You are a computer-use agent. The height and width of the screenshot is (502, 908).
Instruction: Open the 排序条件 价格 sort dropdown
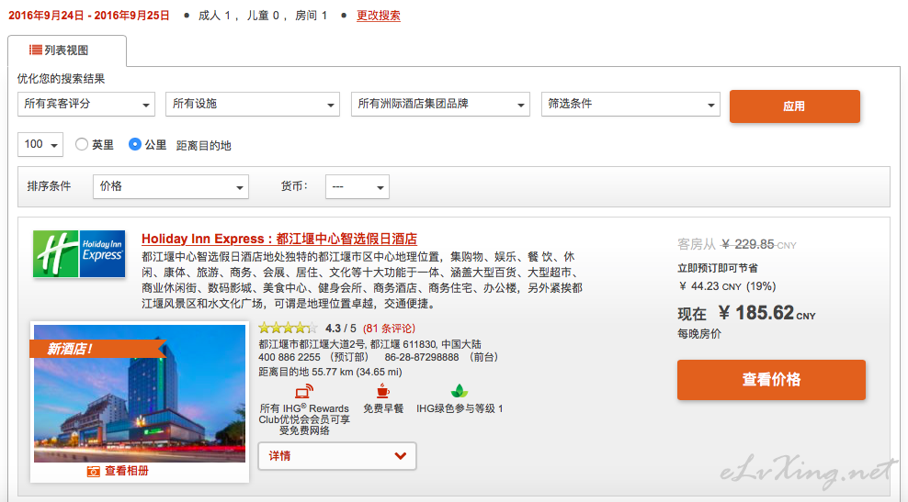click(x=171, y=187)
